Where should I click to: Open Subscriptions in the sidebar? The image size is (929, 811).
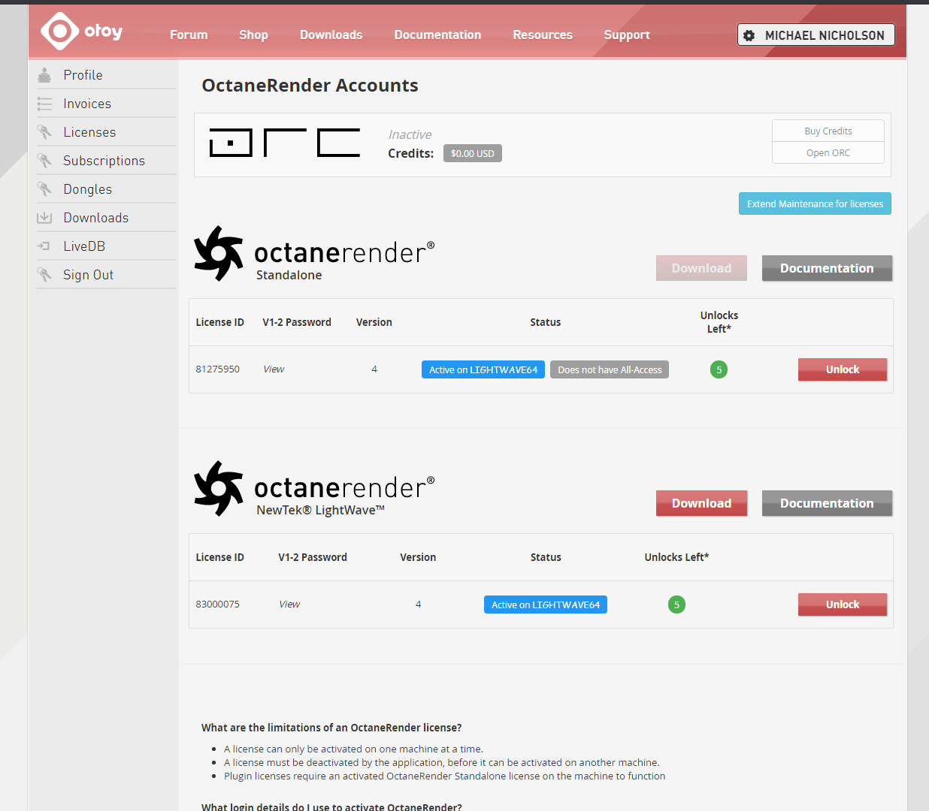[x=104, y=161]
